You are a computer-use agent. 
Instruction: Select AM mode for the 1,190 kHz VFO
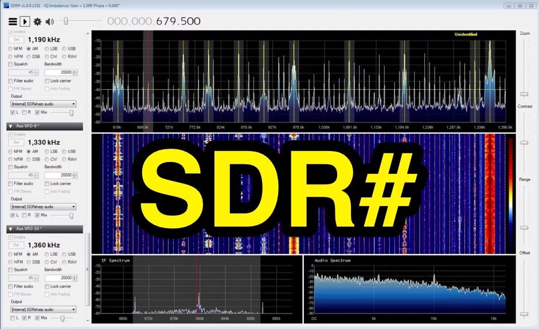(x=29, y=49)
